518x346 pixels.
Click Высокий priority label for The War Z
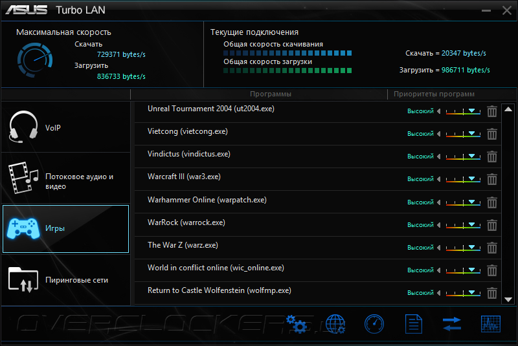[420, 248]
